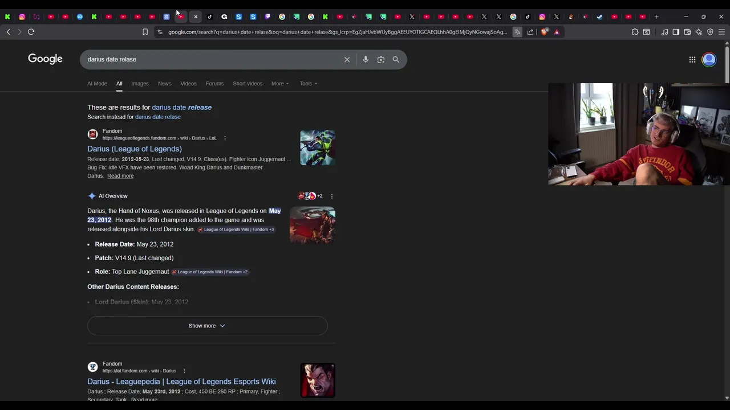Click the Google logo
730x410 pixels.
45,59
